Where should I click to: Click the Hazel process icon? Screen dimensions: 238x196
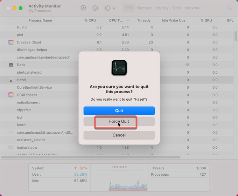pos(11,80)
